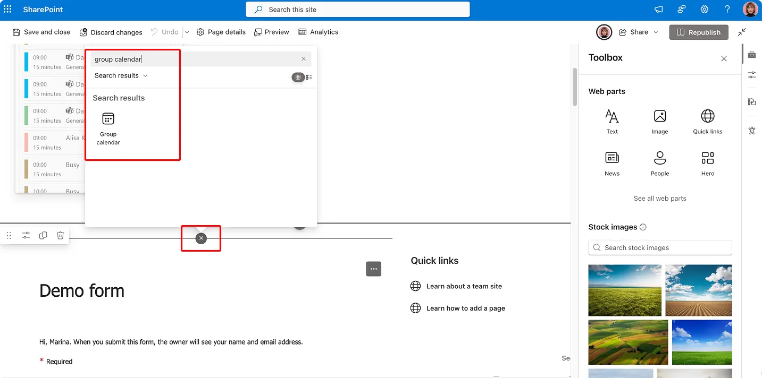Expand the Search results filter dropdown
The height and width of the screenshot is (378, 762).
click(145, 75)
